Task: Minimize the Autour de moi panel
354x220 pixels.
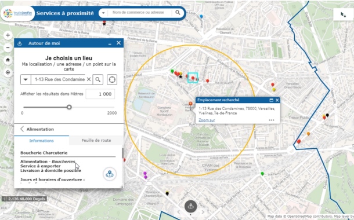Action: point(110,43)
